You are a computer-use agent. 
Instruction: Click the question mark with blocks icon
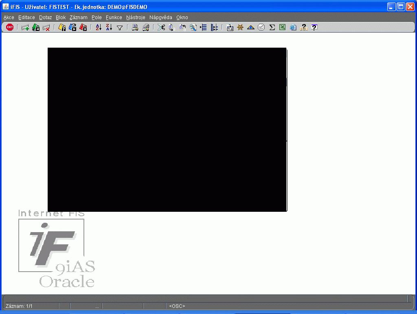tap(303, 27)
